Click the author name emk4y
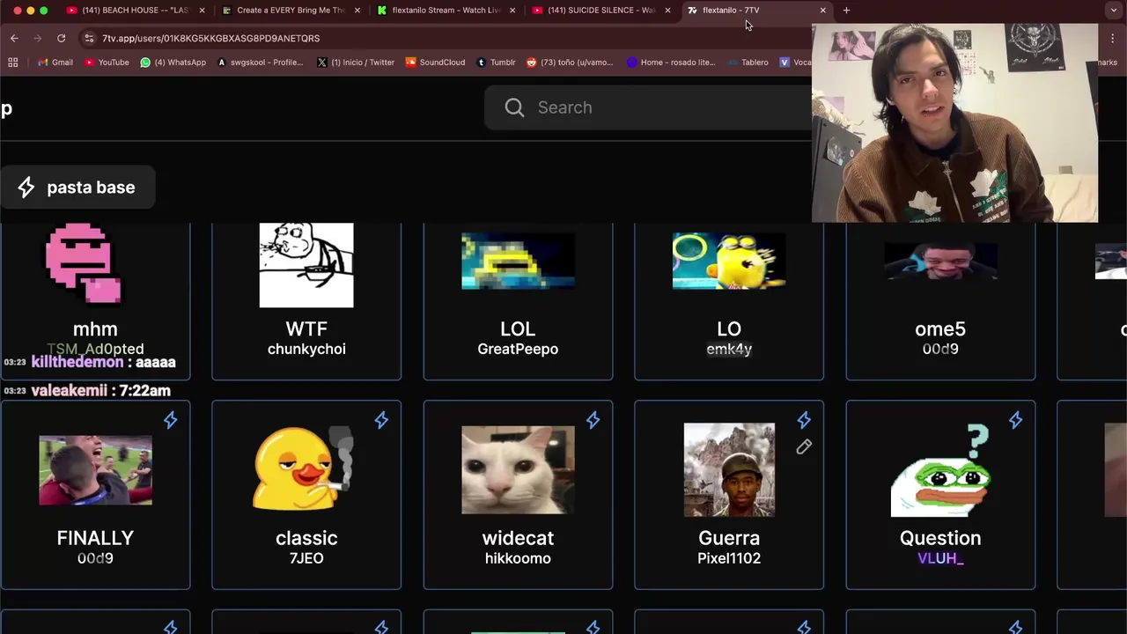Screen dimensions: 1127x634 (729, 350)
